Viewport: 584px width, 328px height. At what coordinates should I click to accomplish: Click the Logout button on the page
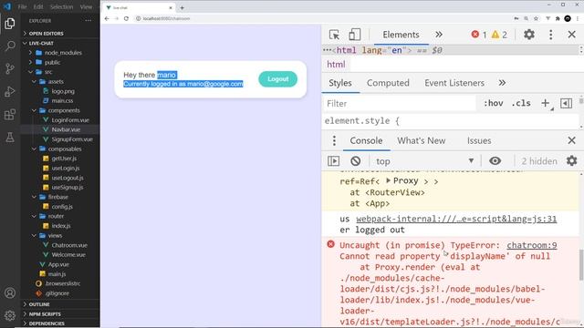pyautogui.click(x=277, y=79)
